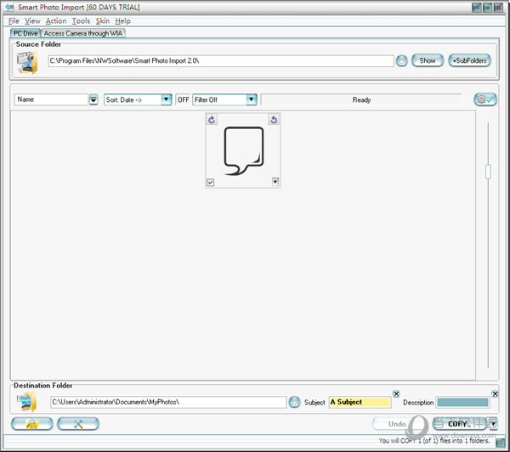510x452 pixels.
Task: Click the open folder button at bottom left
Action: [32, 424]
